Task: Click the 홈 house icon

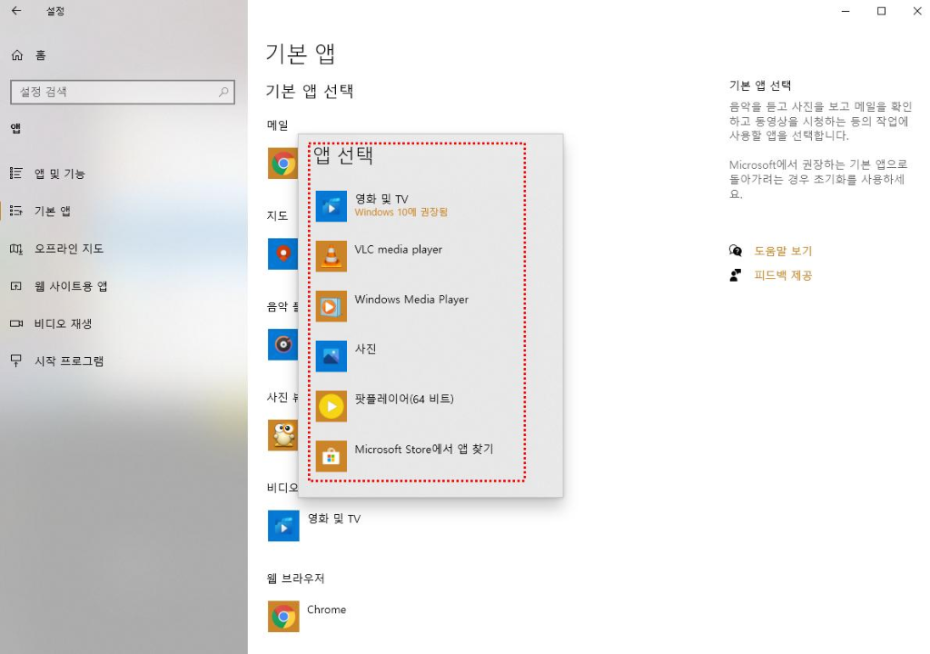Action: 17,55
